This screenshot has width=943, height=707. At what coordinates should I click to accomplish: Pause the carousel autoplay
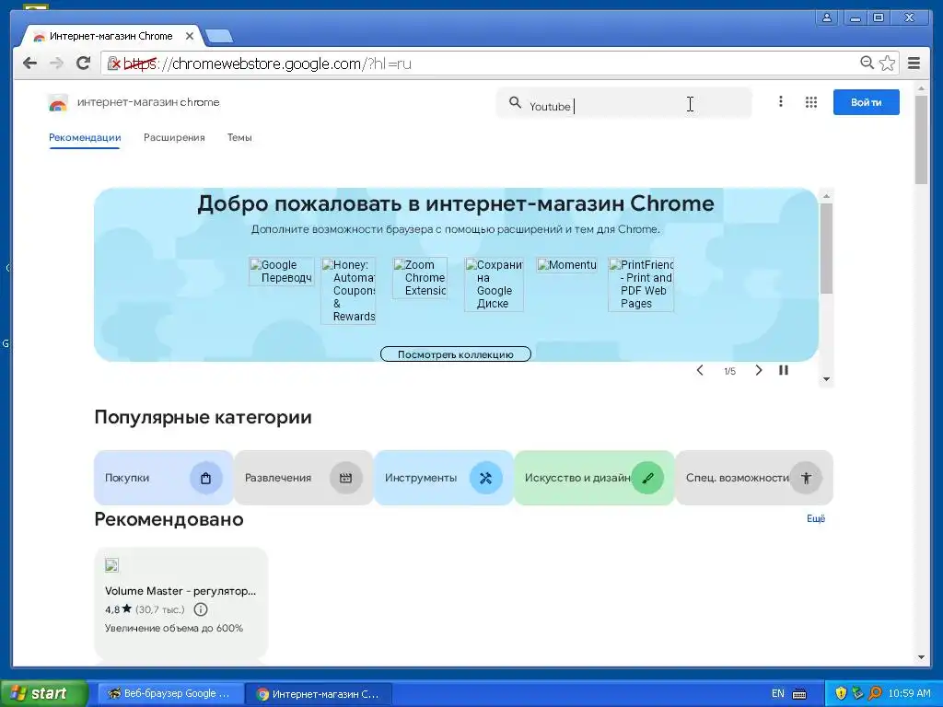point(784,370)
